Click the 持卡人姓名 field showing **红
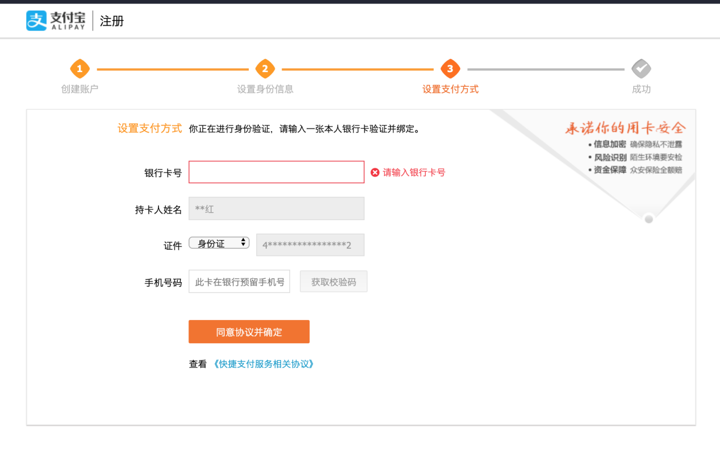This screenshot has width=720, height=462. click(277, 209)
